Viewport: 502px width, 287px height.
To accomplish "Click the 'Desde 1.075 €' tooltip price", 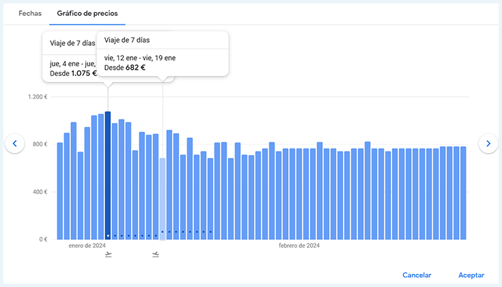I will point(73,73).
